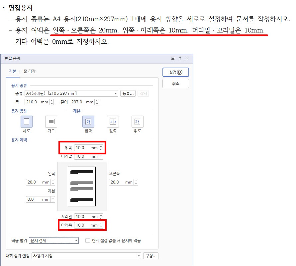Screen dimensions: 296x266
Task: Enable 현재 설정 값을 새 문서에 적용 checkbox
Action: [x=88, y=240]
